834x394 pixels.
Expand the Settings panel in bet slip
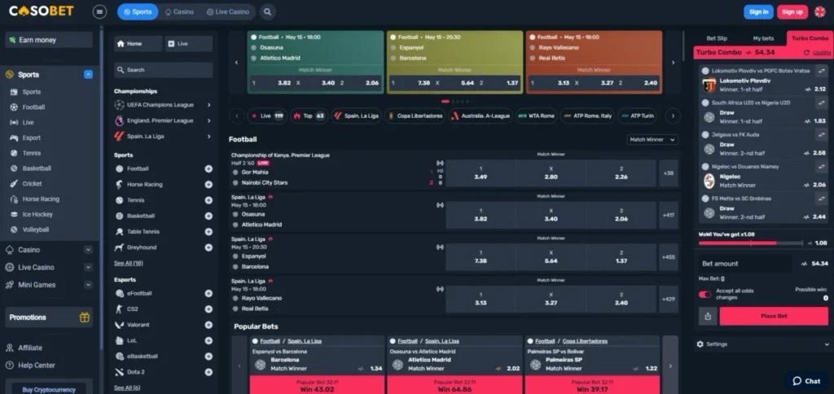(x=762, y=344)
